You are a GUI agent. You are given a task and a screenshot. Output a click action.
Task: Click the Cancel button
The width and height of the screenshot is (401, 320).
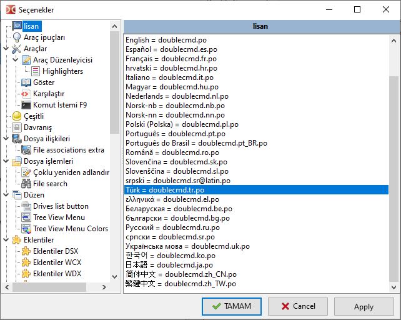point(298,306)
